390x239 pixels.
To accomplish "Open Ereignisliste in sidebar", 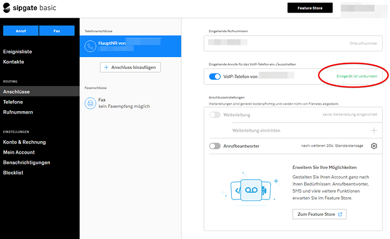I will click(18, 51).
